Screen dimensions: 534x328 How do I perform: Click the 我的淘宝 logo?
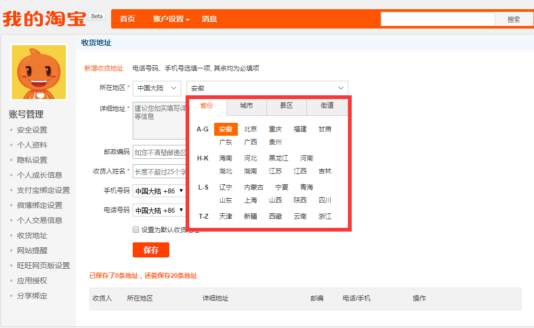tap(44, 18)
